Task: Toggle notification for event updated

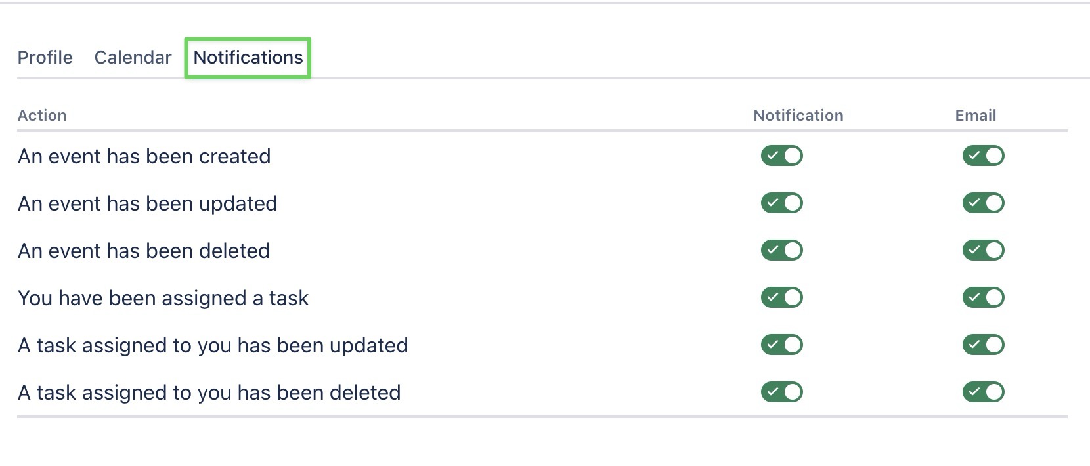Action: (781, 203)
